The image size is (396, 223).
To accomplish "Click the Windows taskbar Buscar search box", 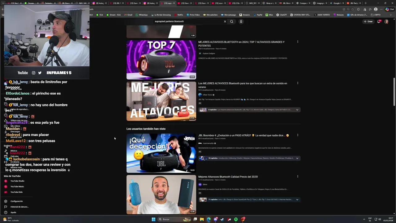I will tap(175, 219).
